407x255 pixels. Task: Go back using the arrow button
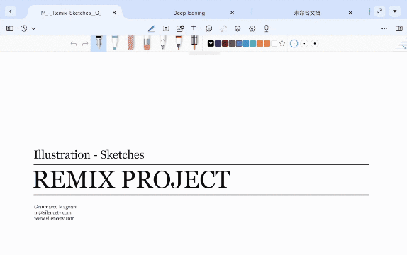click(10, 11)
